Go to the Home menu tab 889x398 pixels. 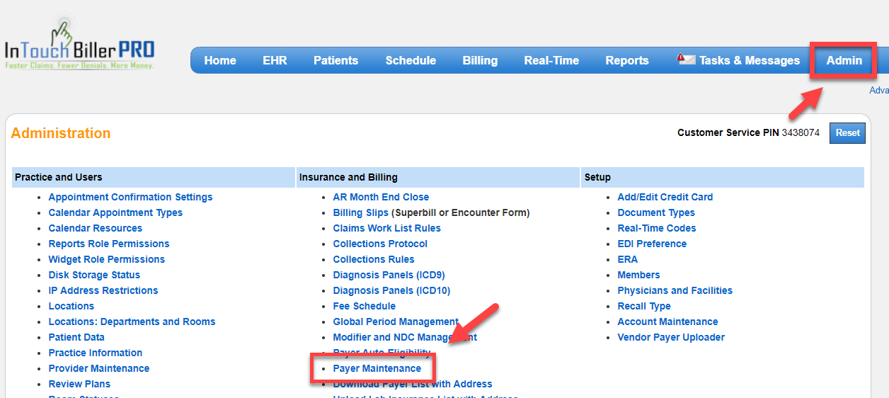pos(220,60)
